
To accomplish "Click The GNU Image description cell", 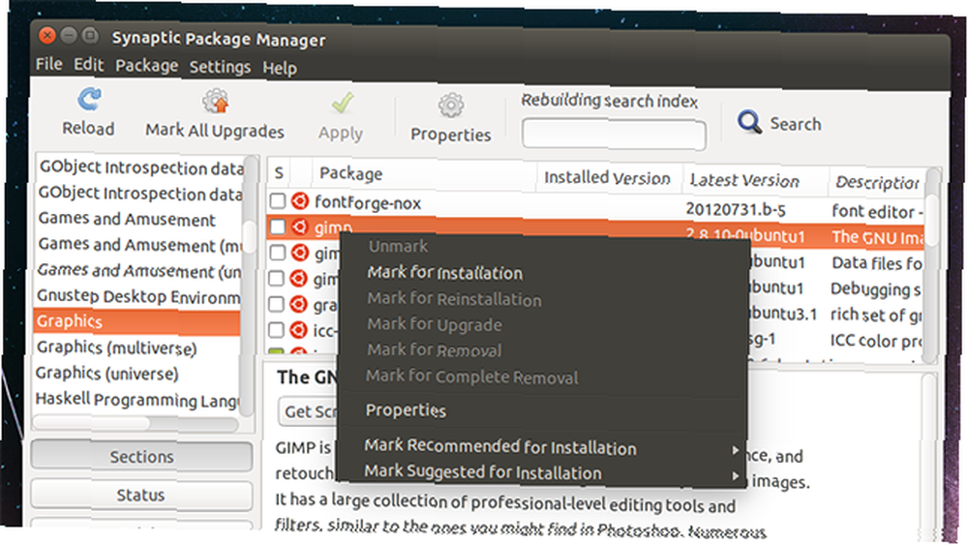I will click(x=877, y=237).
